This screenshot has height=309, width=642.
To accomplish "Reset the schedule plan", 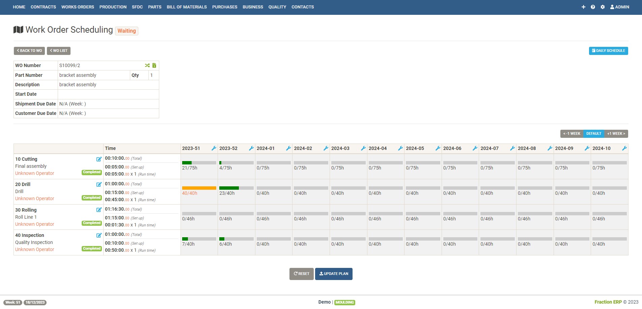I will [301, 274].
